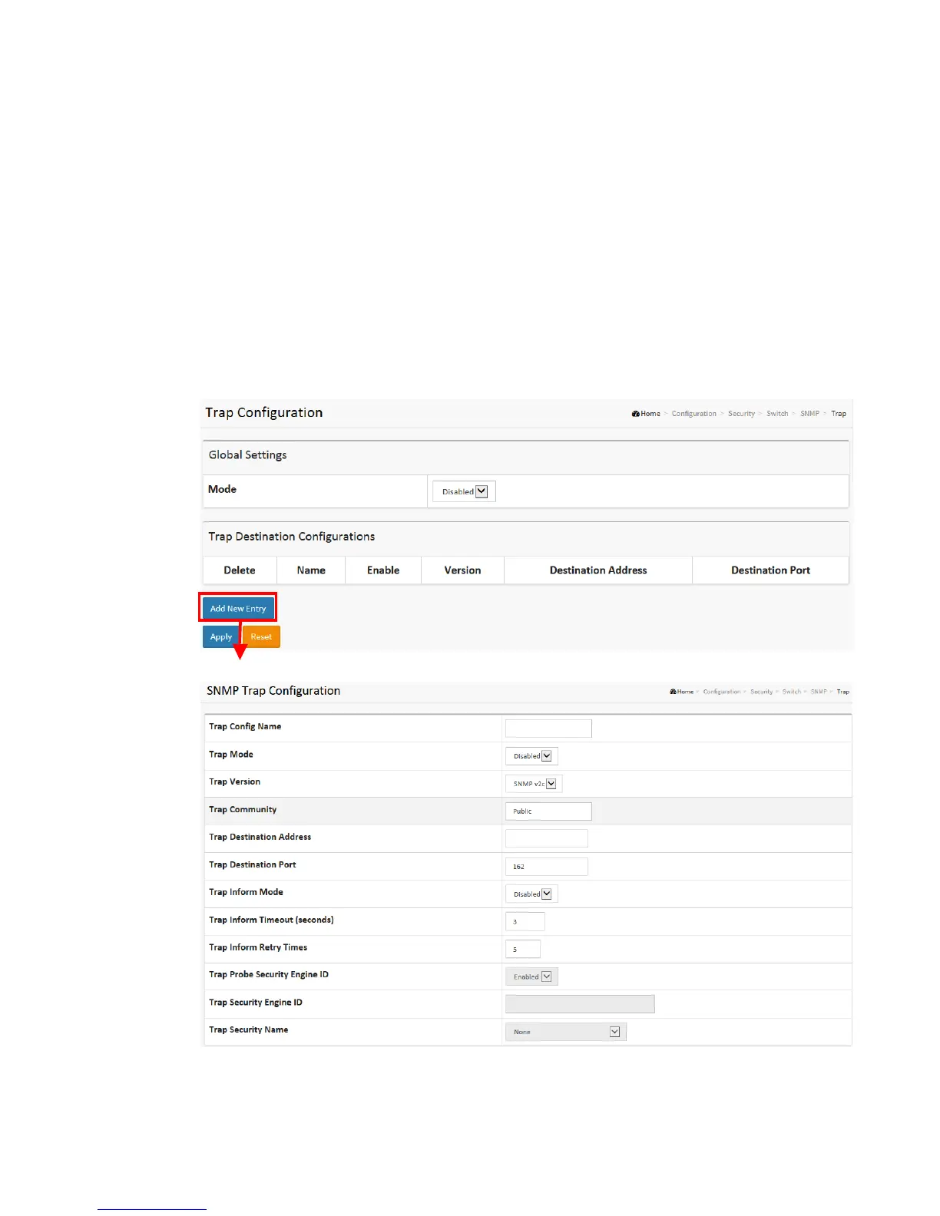
Task: Click Trap Inform Timeout seconds field
Action: 525,921
